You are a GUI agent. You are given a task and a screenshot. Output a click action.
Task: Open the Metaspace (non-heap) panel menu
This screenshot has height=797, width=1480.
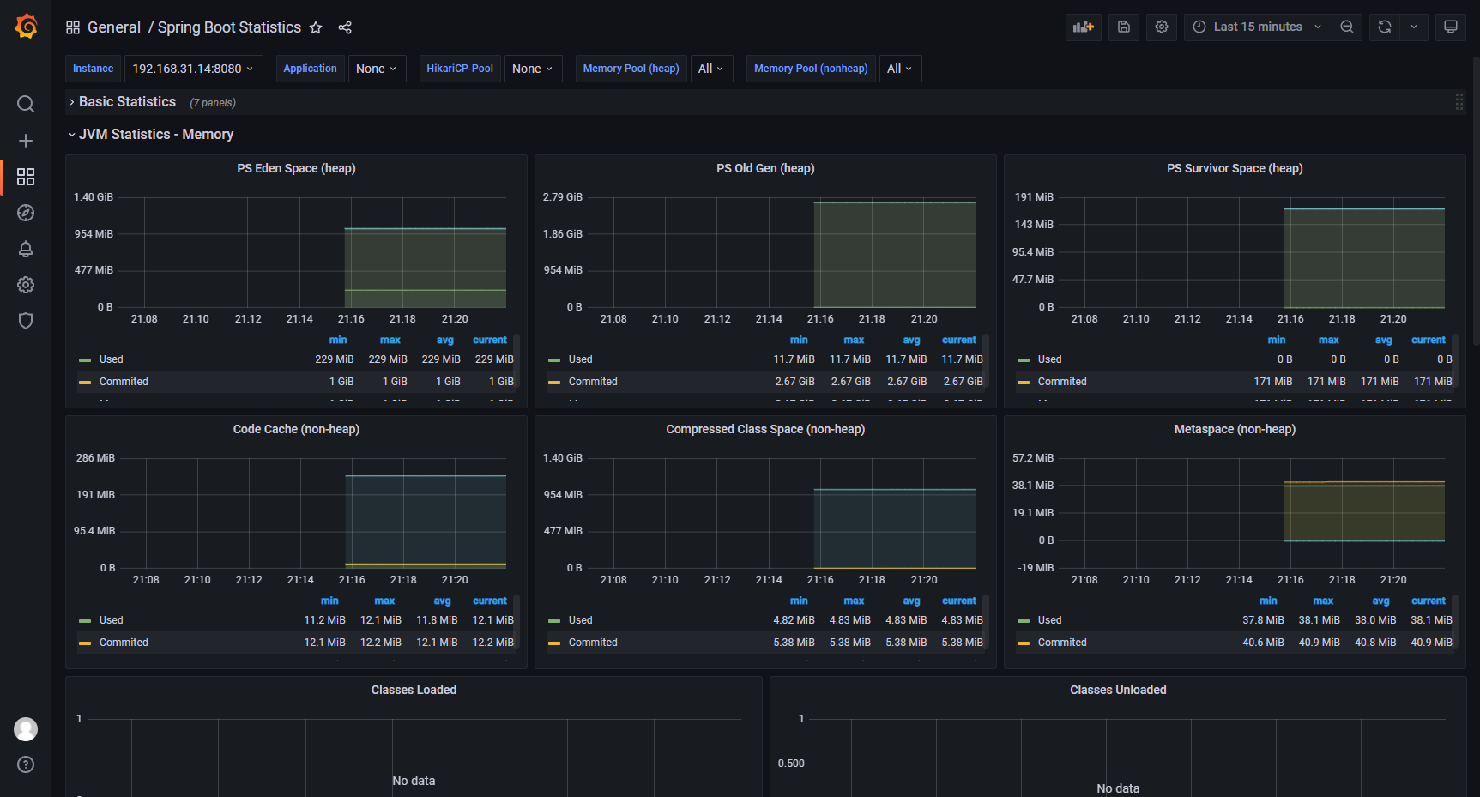tap(1235, 429)
